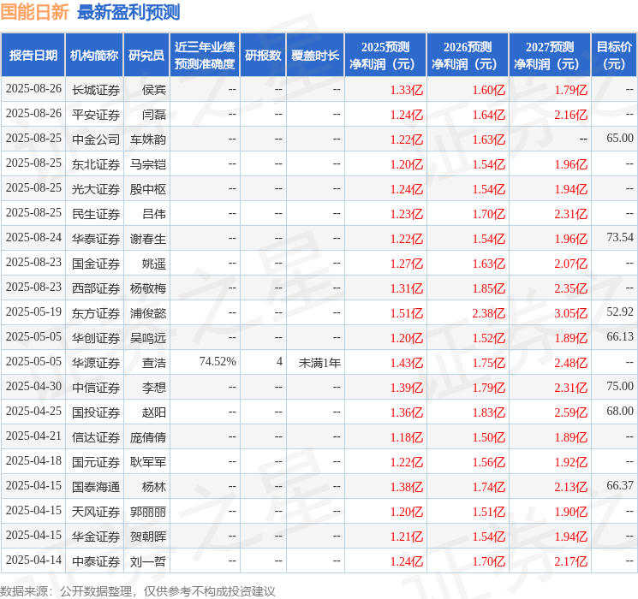
Task: Click the 覆盖时长 column header
Action: coord(315,56)
